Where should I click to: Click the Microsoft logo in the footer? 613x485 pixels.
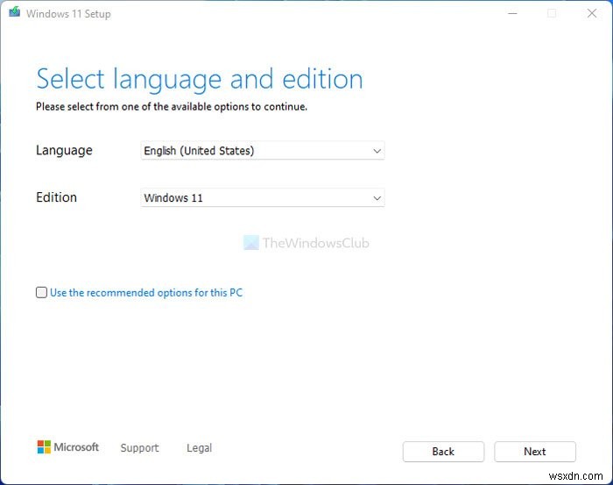68,447
